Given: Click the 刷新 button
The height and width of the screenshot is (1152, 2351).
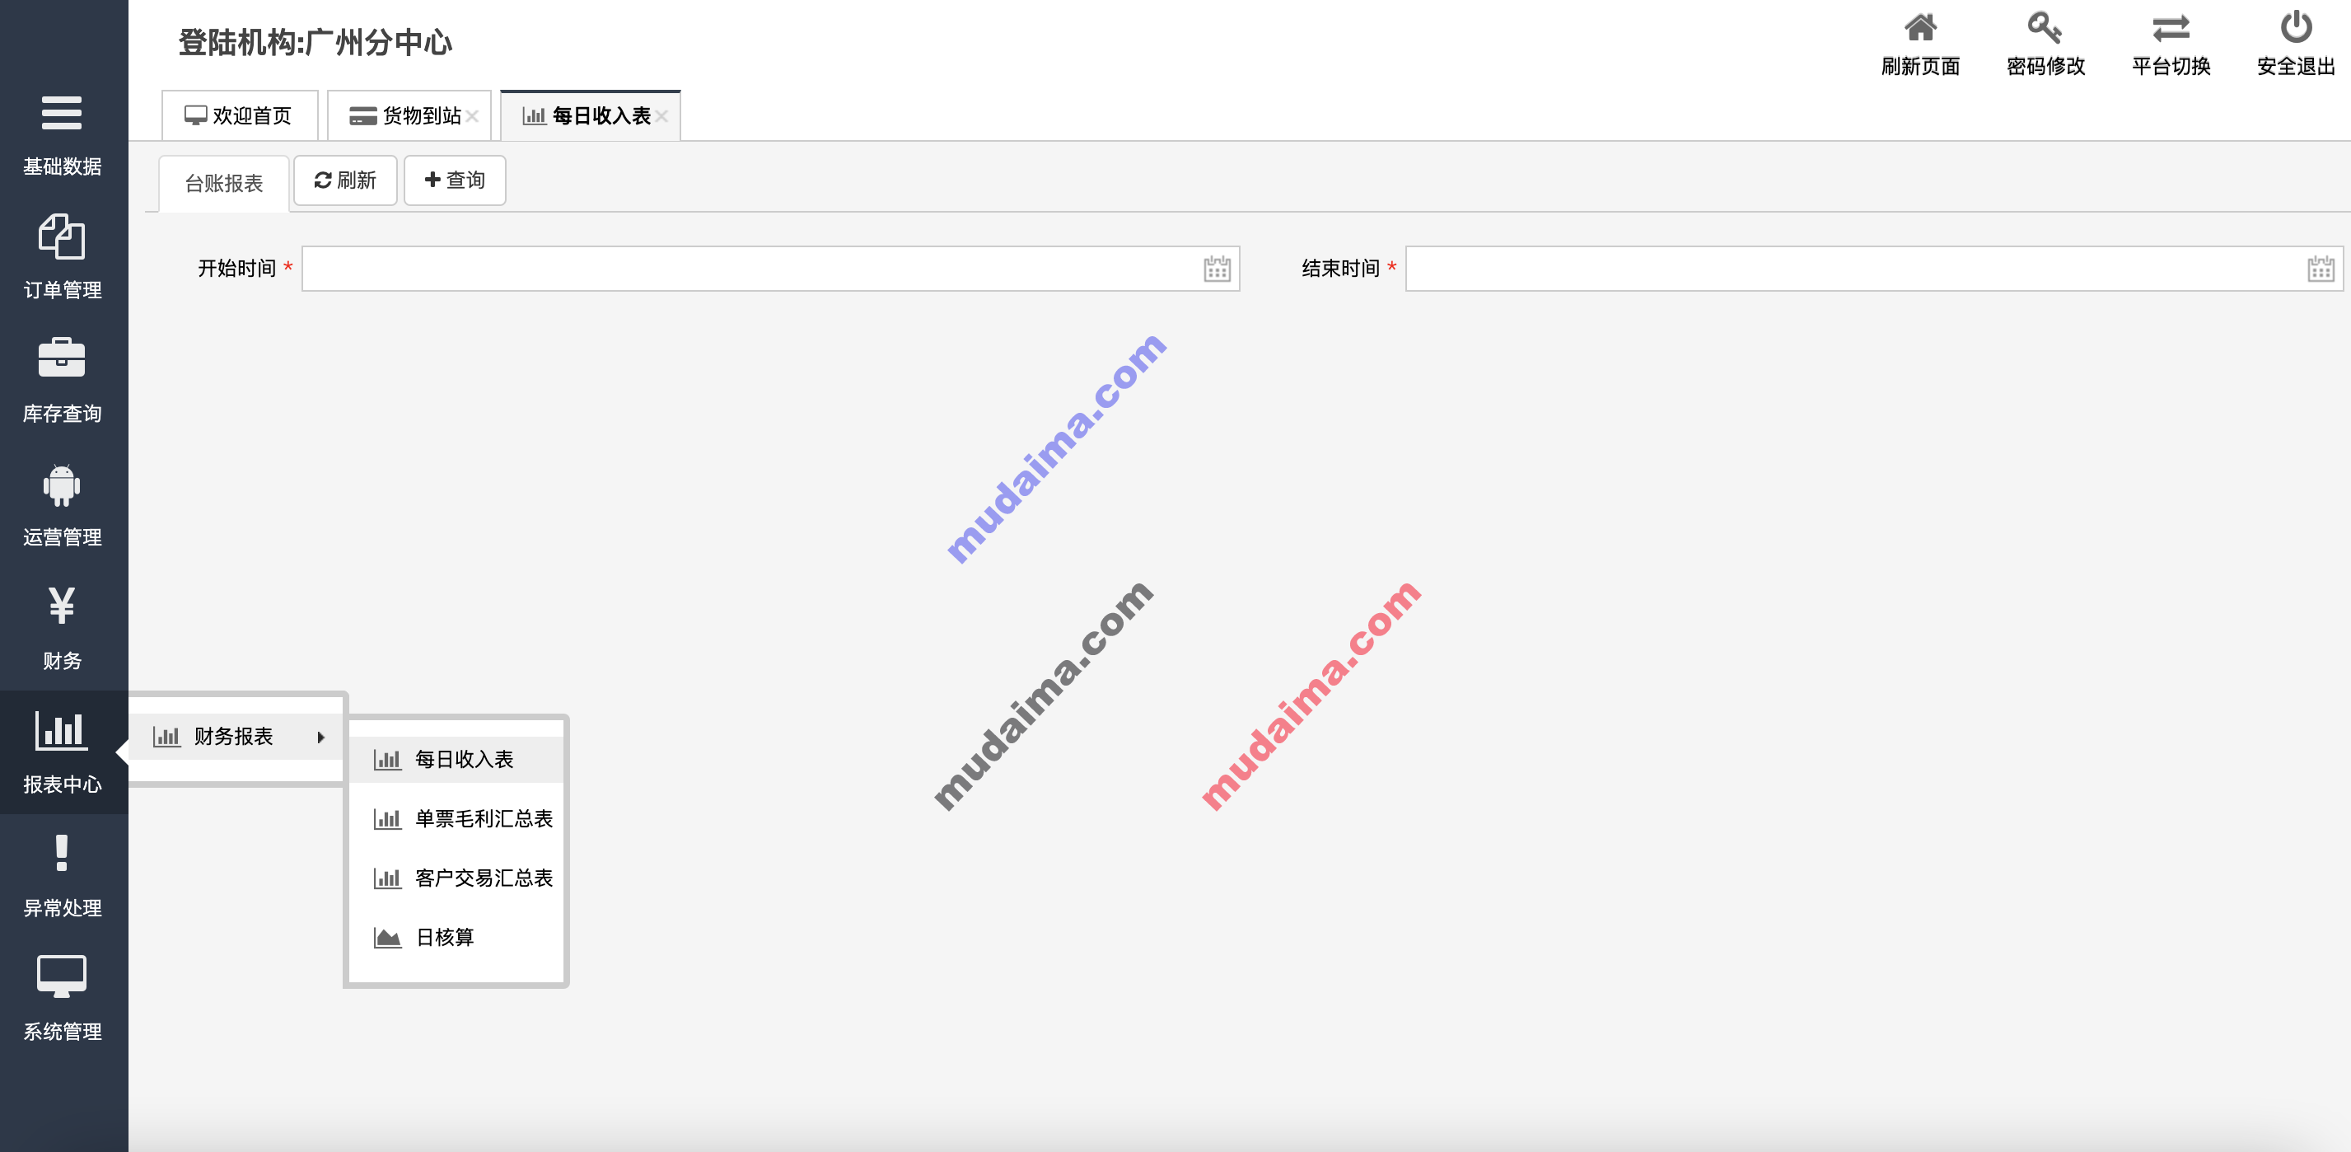Looking at the screenshot, I should pyautogui.click(x=345, y=180).
